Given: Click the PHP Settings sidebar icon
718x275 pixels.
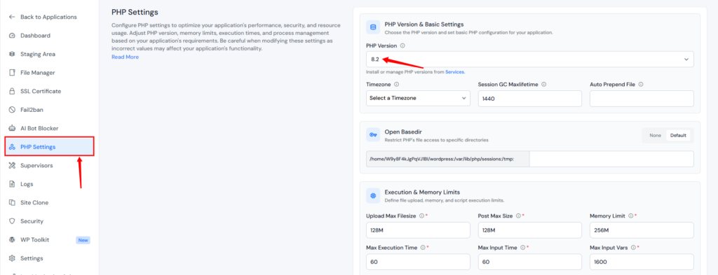Looking at the screenshot, I should click(x=13, y=147).
